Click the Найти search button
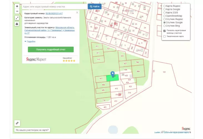The image size is (203, 139). [x=95, y=6]
